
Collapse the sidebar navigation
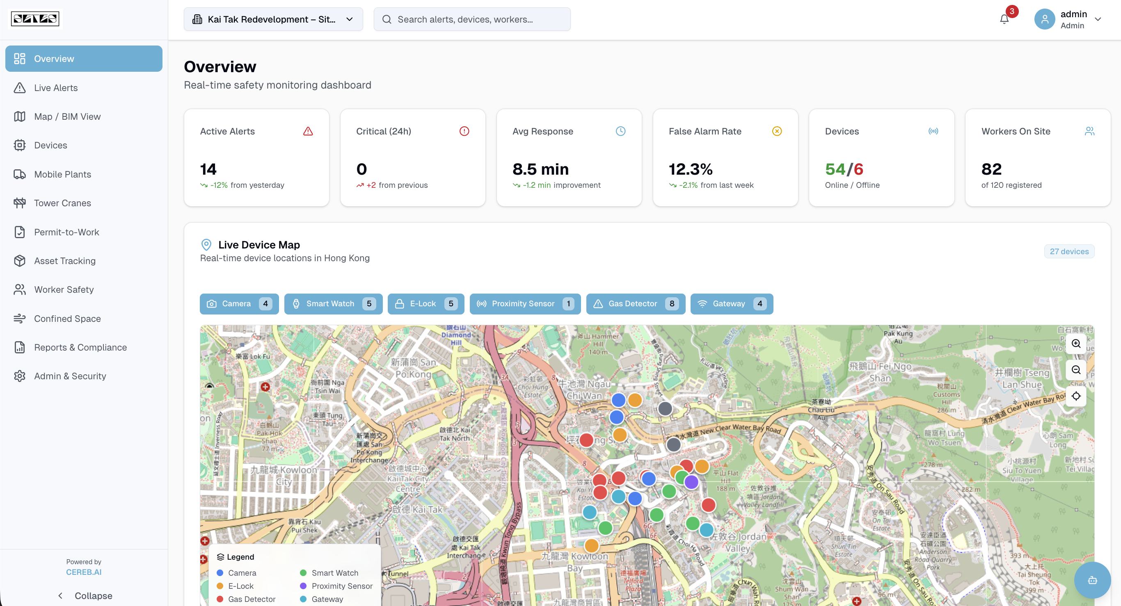[85, 595]
